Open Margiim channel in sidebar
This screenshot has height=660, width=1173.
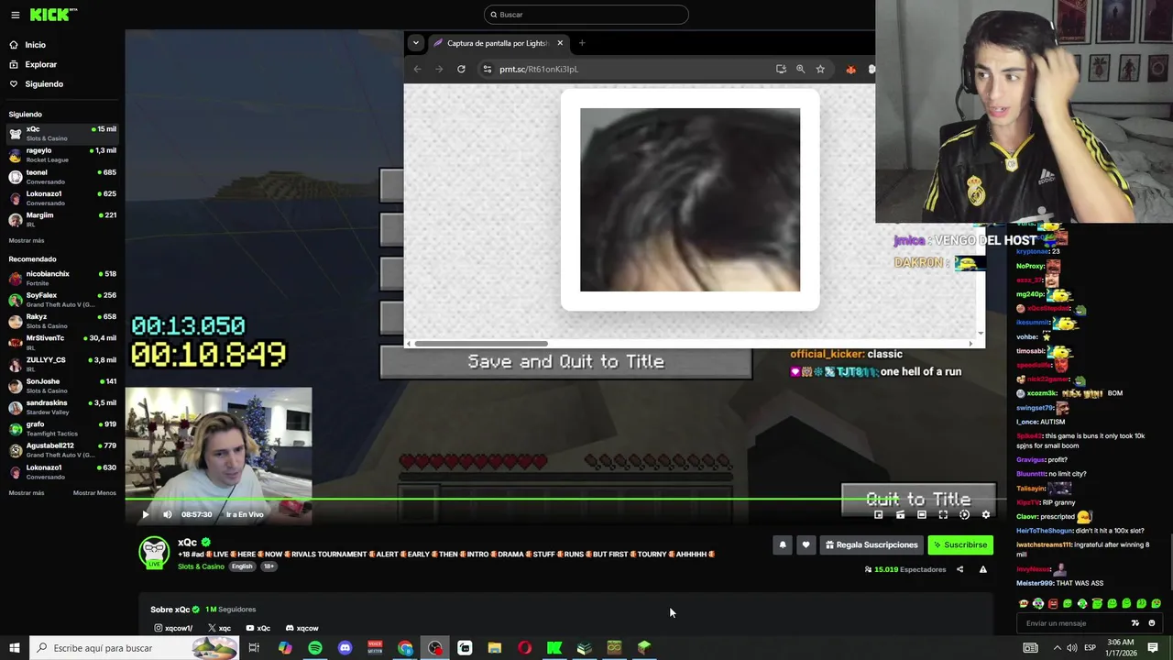(x=62, y=219)
